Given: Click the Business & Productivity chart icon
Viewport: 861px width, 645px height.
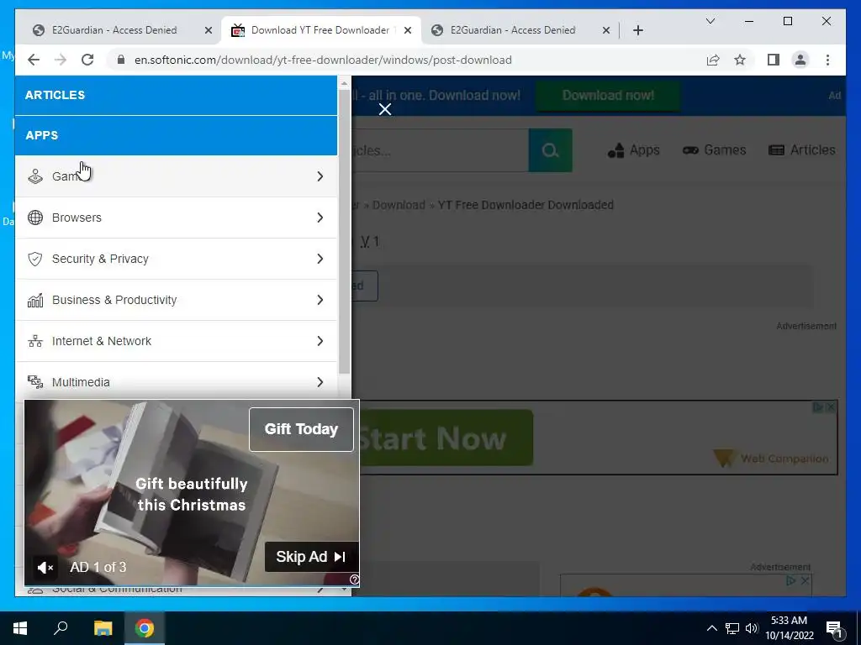Looking at the screenshot, I should 35,300.
